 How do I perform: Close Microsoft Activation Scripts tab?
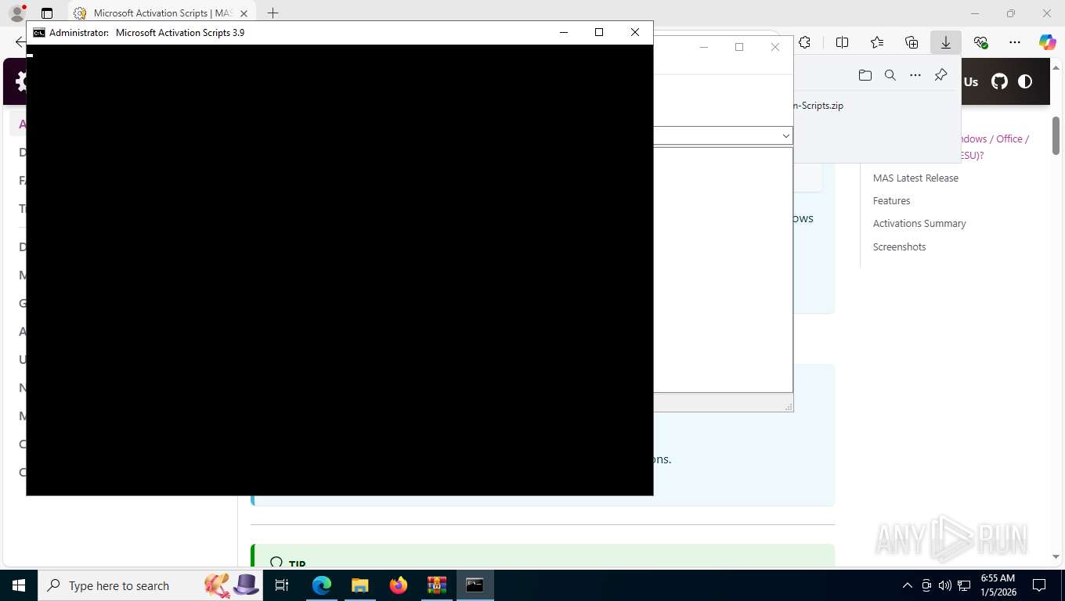[x=244, y=13]
